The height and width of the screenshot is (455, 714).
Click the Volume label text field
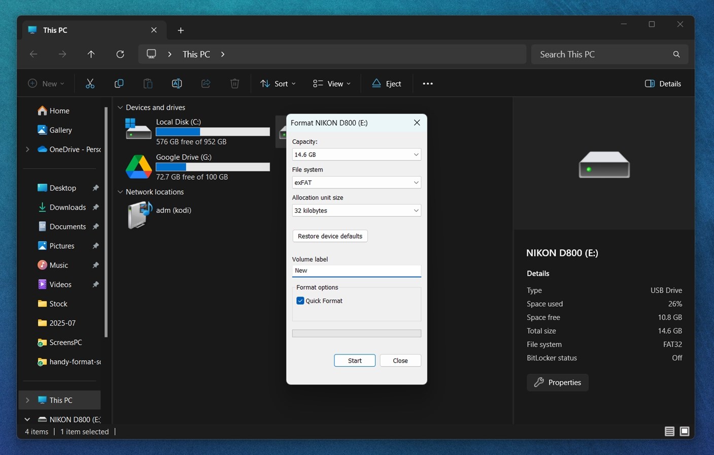point(356,271)
